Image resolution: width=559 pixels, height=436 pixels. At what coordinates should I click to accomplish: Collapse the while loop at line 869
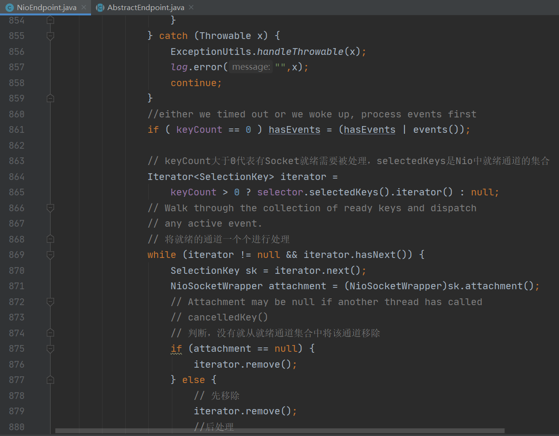[x=50, y=255]
